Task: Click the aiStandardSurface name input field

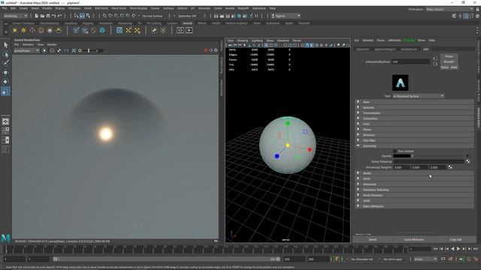Action: click(411, 61)
